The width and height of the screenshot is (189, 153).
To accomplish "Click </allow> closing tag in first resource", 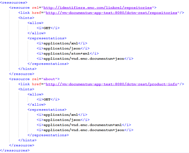I will pyautogui.click(x=37, y=33).
